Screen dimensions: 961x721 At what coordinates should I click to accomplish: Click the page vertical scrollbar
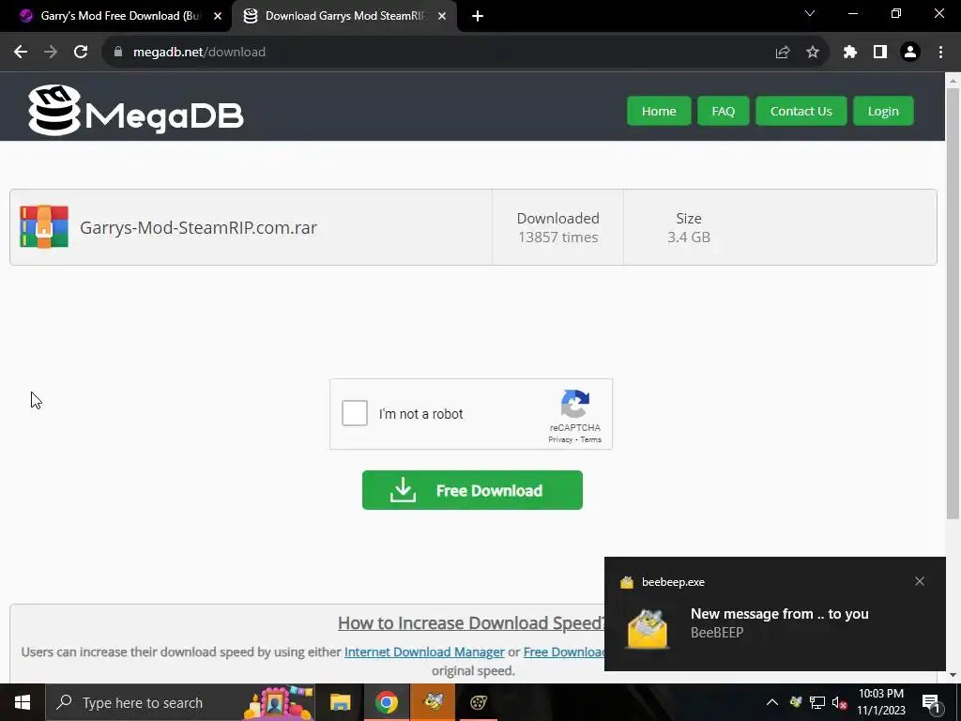pyautogui.click(x=953, y=303)
